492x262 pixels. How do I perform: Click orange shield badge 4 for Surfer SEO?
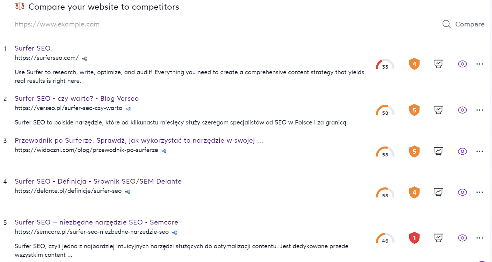(x=414, y=64)
